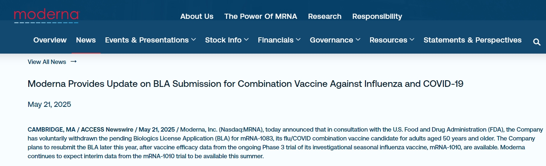Open the Research menu item
Image resolution: width=546 pixels, height=166 pixels.
pyautogui.click(x=325, y=16)
